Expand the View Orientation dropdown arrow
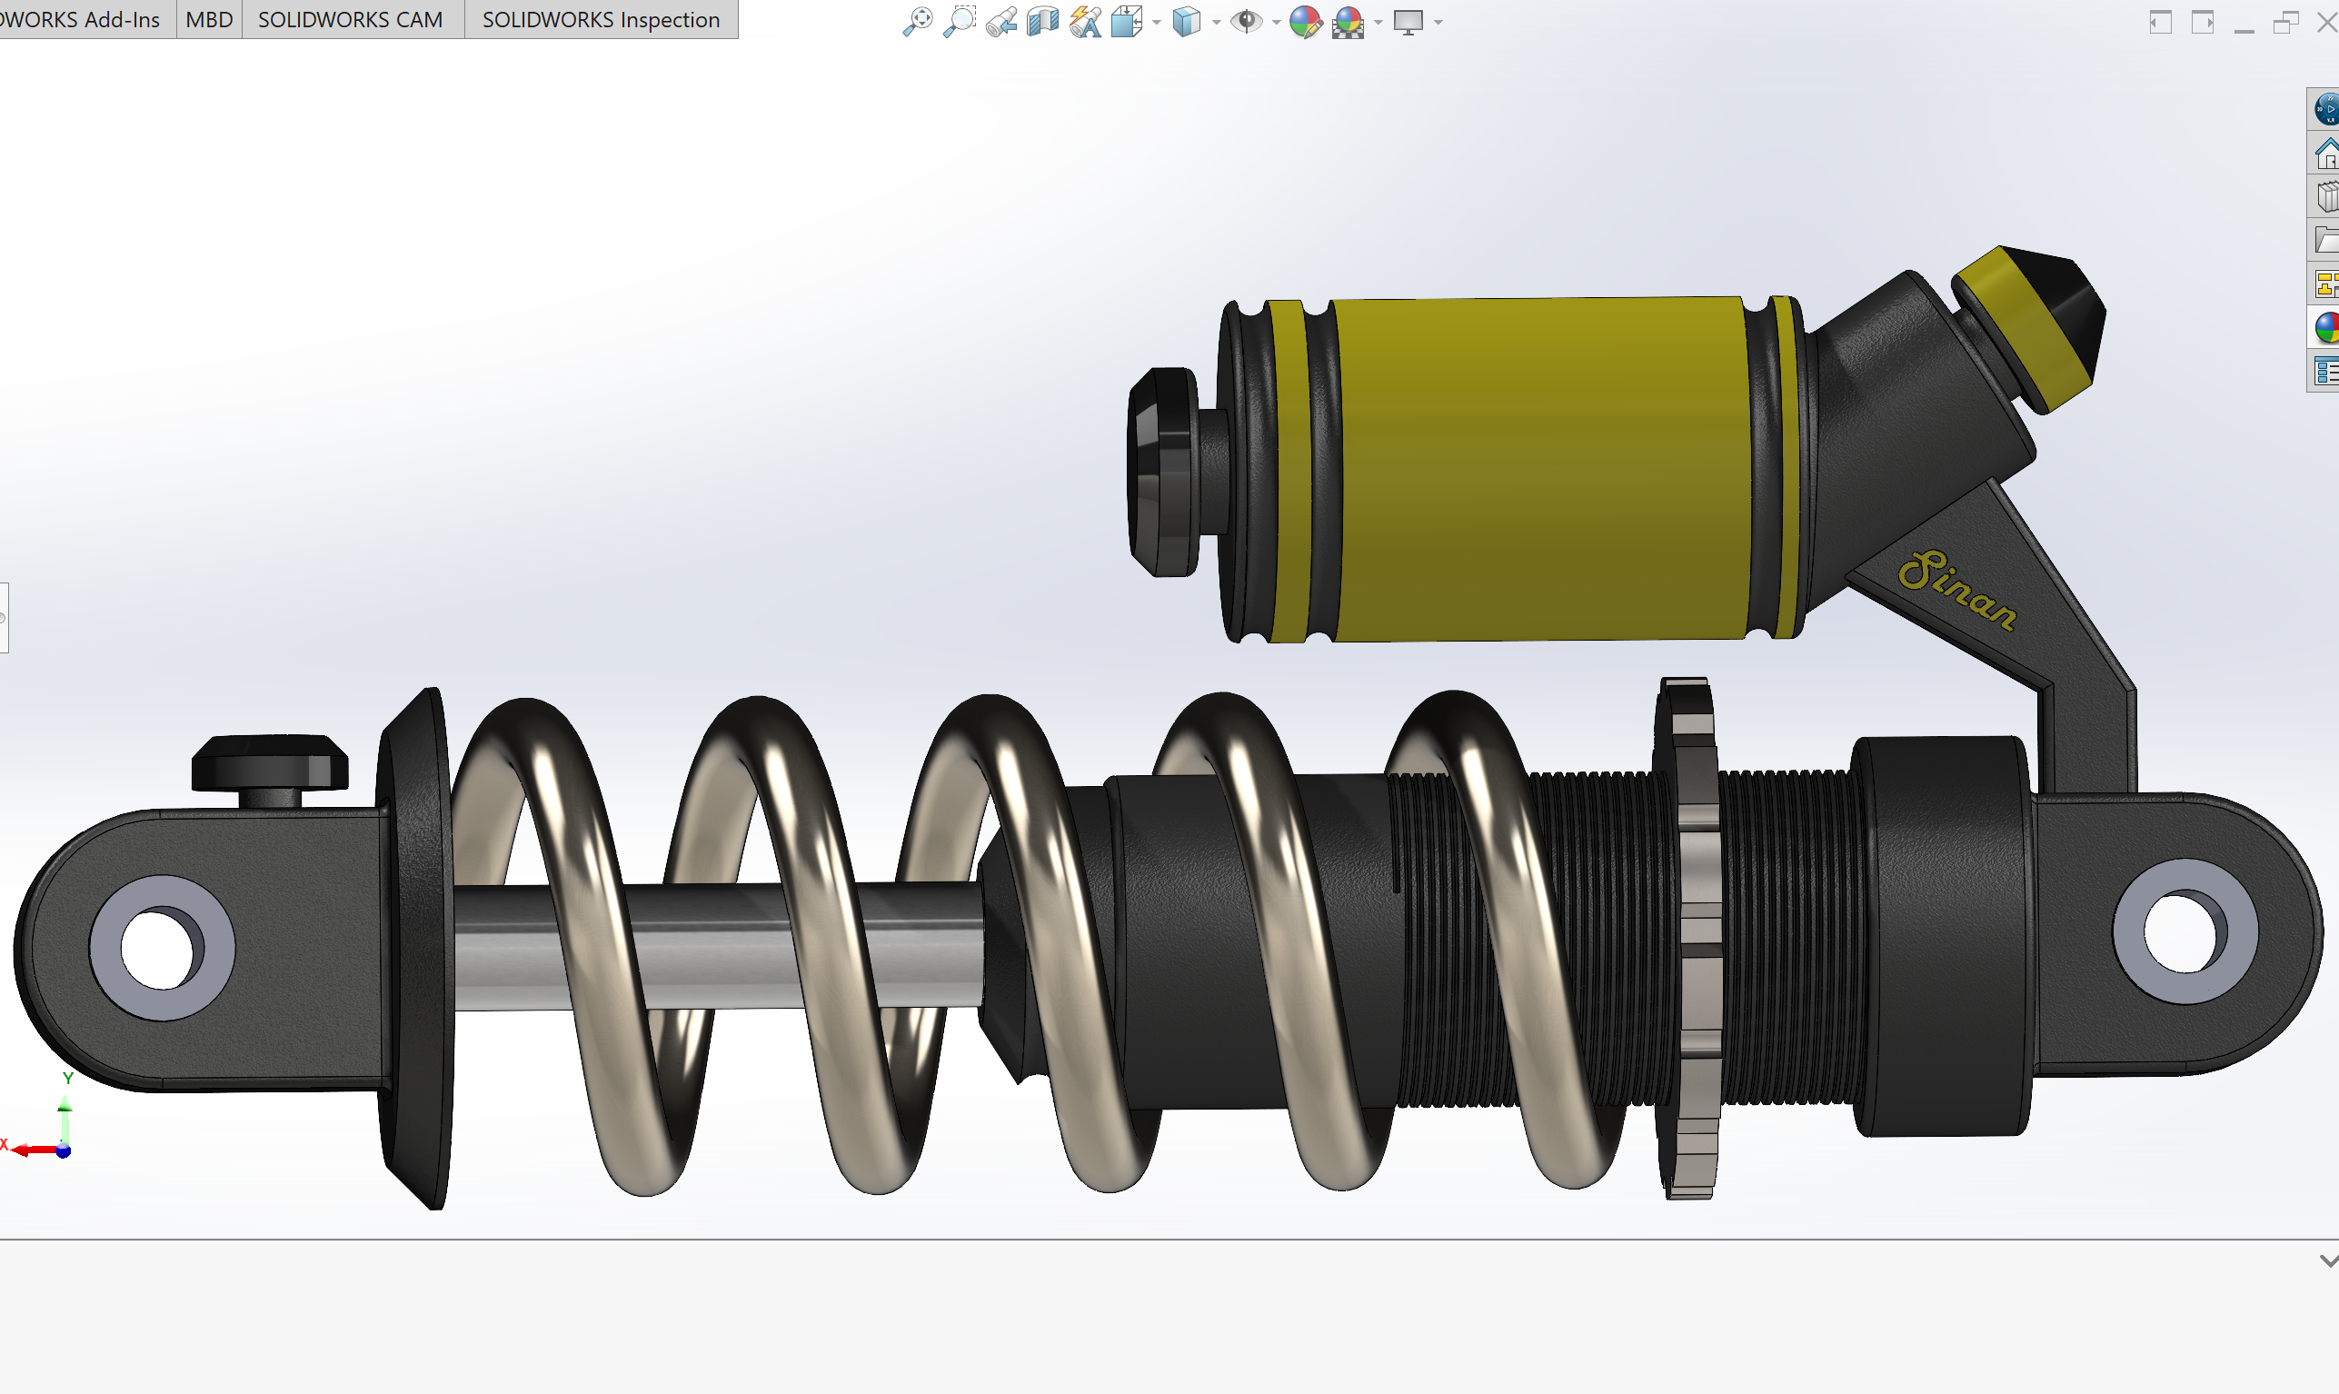Screen dimensions: 2339x1394 [x=1157, y=22]
